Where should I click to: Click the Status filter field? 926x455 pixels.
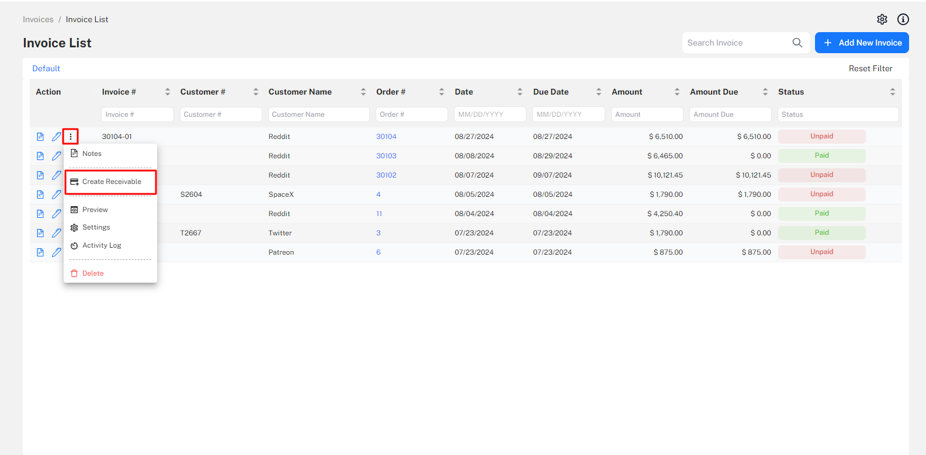838,114
